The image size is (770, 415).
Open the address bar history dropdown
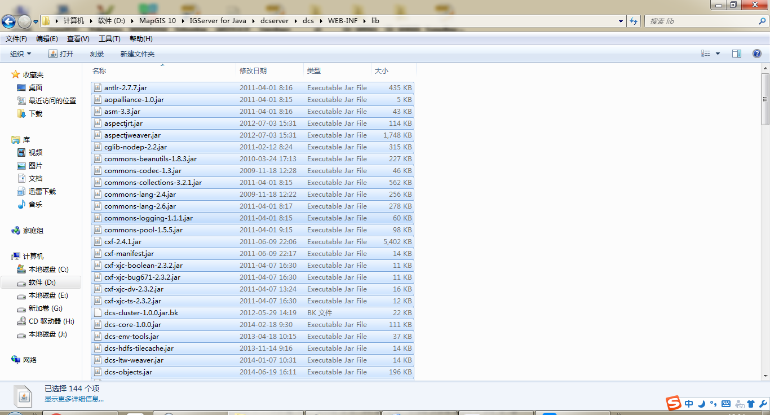[x=621, y=21]
